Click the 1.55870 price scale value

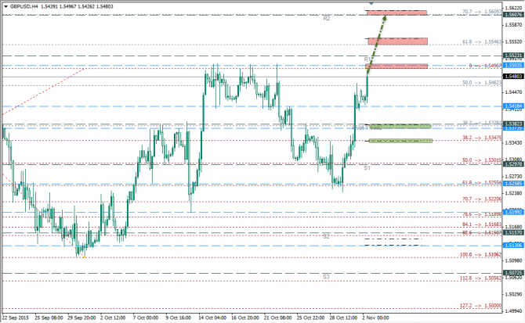(x=514, y=25)
